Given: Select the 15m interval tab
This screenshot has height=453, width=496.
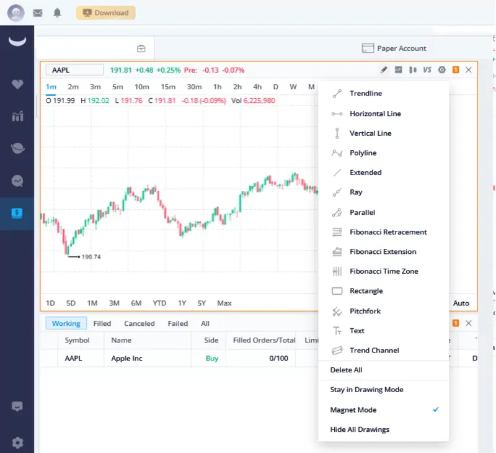Looking at the screenshot, I should click(x=168, y=87).
